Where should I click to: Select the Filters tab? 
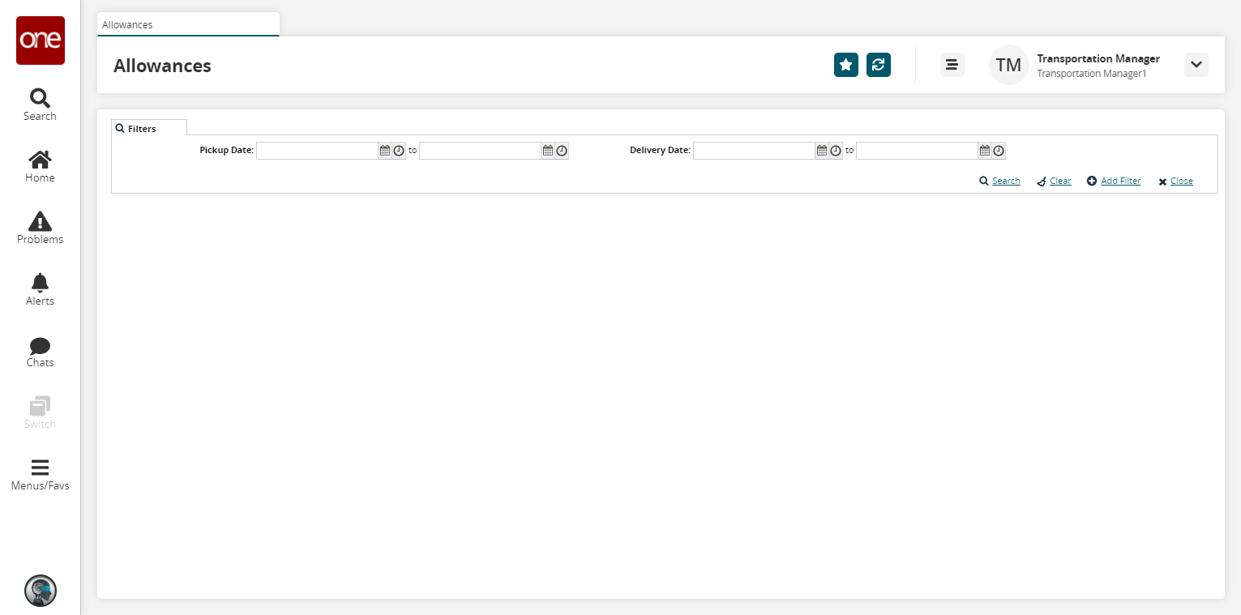(x=149, y=128)
